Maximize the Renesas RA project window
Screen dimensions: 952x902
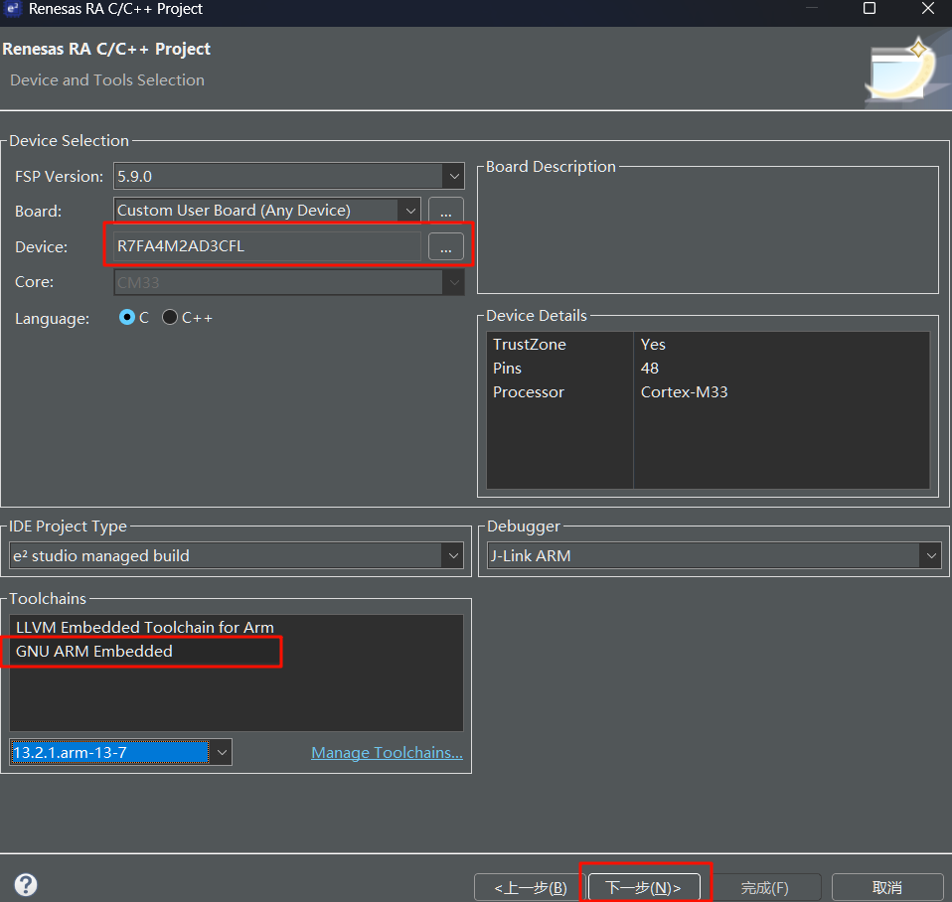(870, 9)
